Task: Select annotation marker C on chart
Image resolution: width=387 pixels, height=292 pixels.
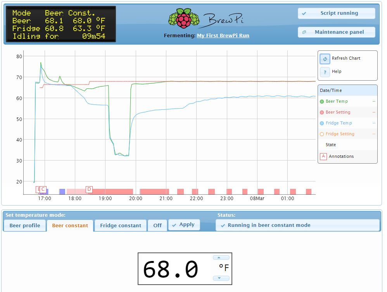Action: coord(43,189)
